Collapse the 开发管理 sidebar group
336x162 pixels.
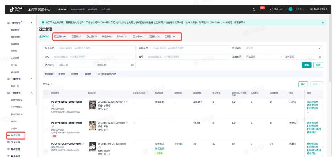[x=32, y=23]
